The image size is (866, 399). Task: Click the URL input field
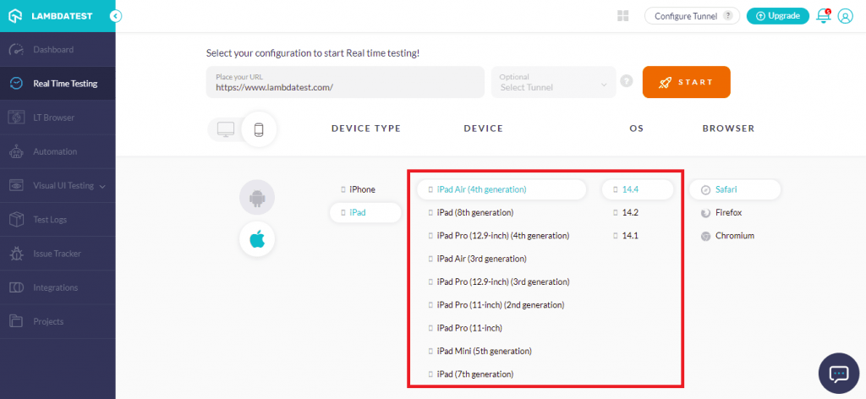click(x=345, y=83)
